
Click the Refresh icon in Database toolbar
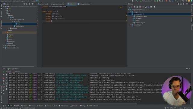click(135, 7)
